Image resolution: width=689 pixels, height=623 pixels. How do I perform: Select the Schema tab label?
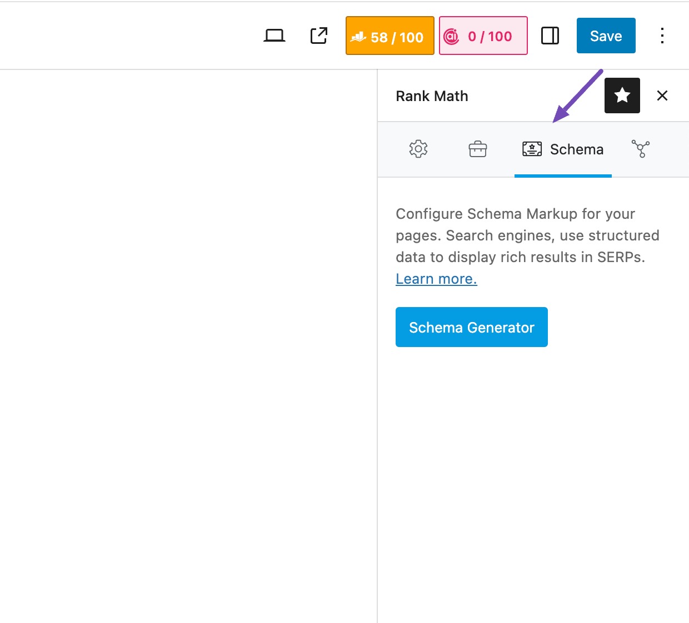[576, 149]
